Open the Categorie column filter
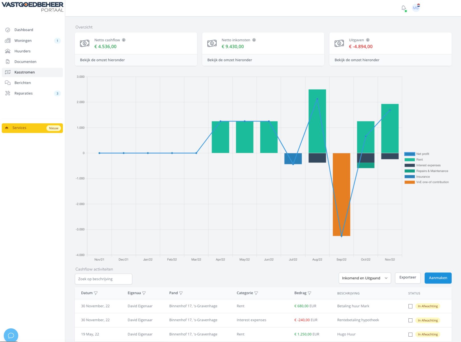461x342 pixels. click(x=256, y=293)
